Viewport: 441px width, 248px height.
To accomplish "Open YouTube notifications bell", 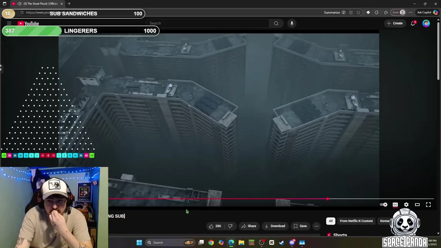I will pos(413,23).
